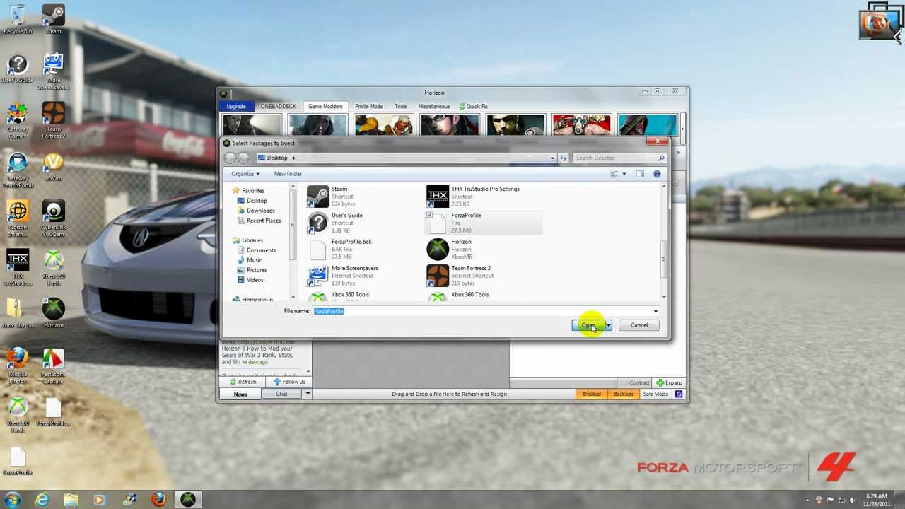This screenshot has height=509, width=905.
Task: Open the Profile Mods tab
Action: [x=368, y=106]
